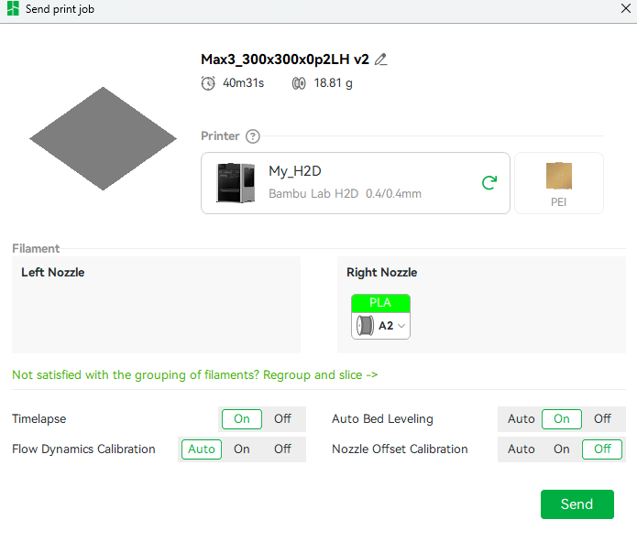Screen dimensions: 637x541
Task: Set Nozzle Offset Calibration to Auto
Action: pyautogui.click(x=522, y=449)
